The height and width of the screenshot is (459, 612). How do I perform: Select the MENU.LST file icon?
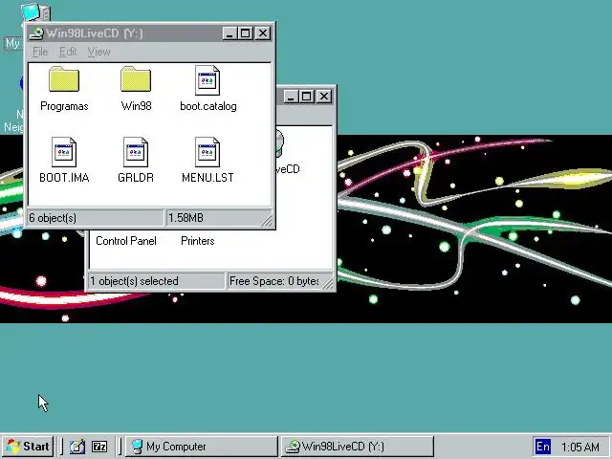pos(208,152)
